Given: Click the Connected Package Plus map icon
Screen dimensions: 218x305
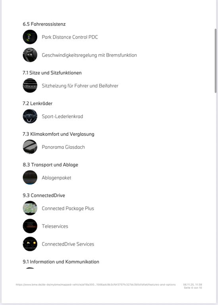Looking at the screenshot, I should [30, 208].
